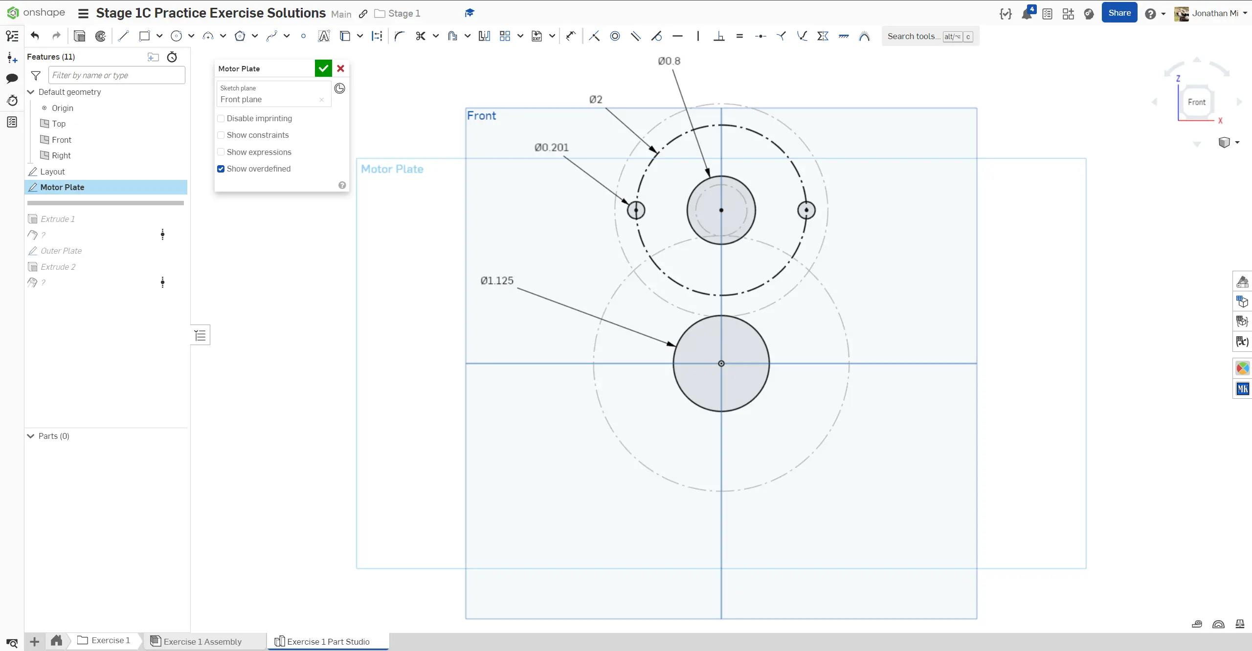This screenshot has height=651, width=1252.
Task: Click the Undo arrow
Action: pos(35,36)
